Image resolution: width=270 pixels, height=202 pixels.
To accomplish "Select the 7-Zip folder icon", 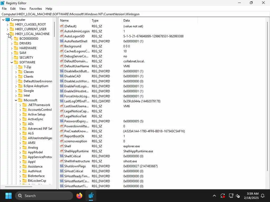I will coord(20,67).
